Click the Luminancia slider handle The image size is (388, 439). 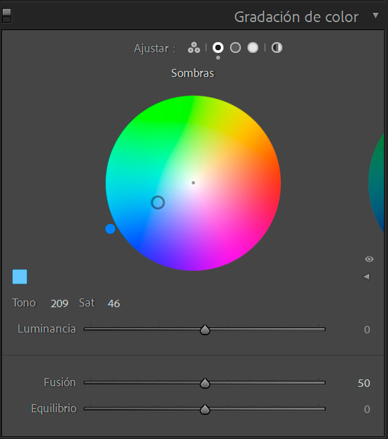click(x=205, y=330)
